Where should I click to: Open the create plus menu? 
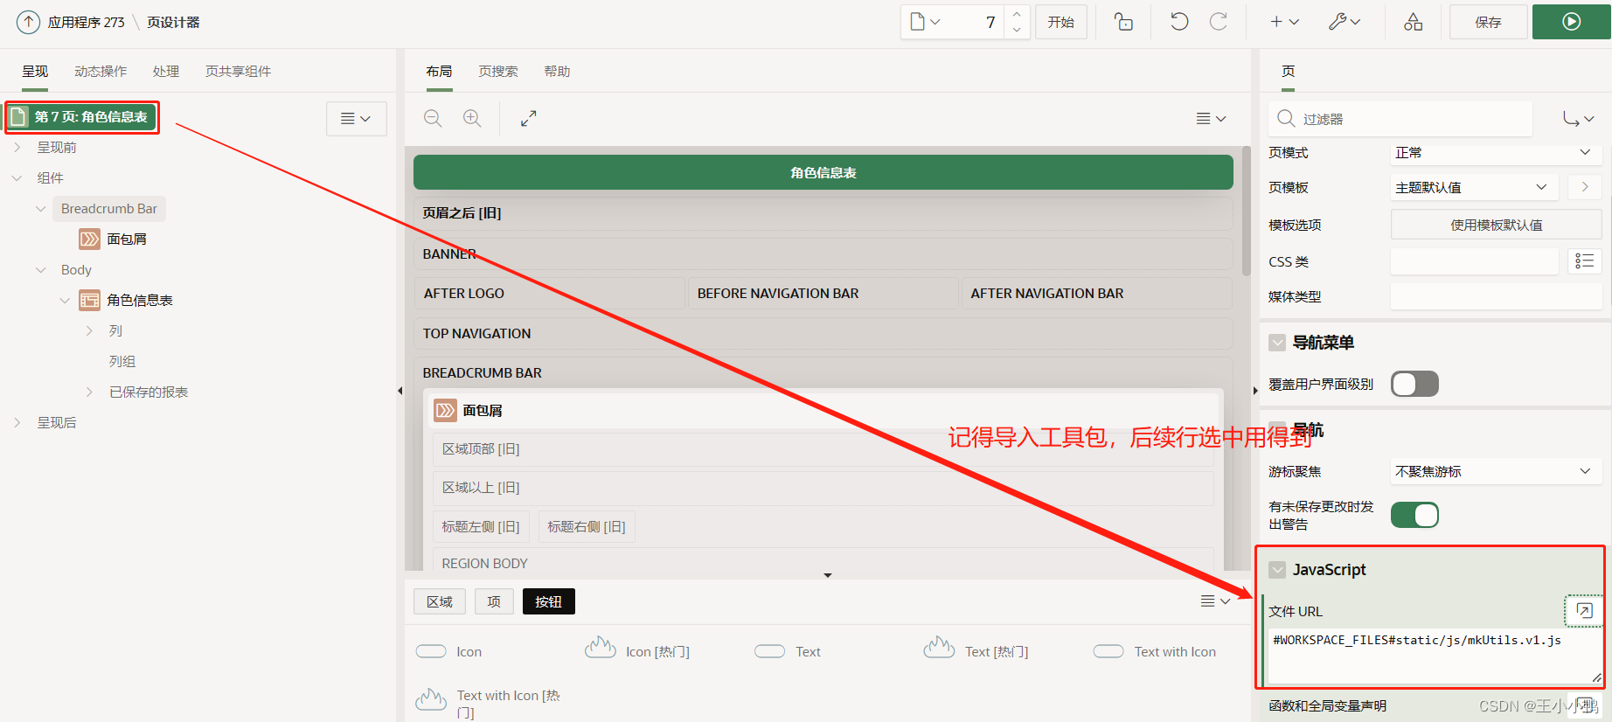(1284, 22)
